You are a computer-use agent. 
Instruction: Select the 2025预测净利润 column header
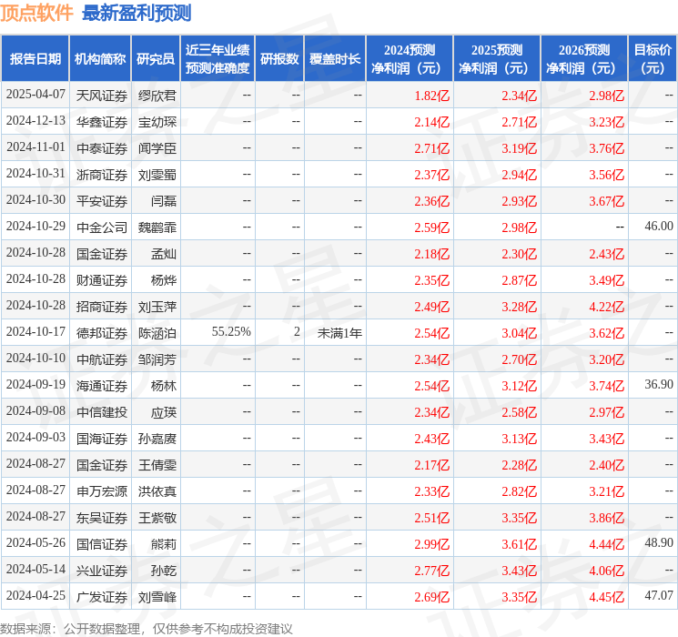[x=497, y=58]
